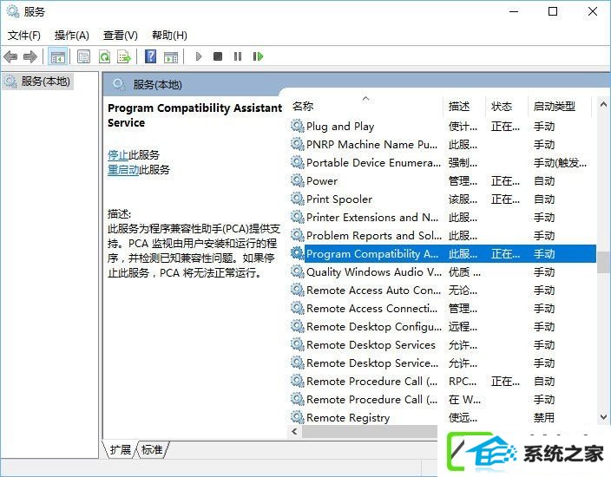Screen dimensions: 611x477
Task: Select the Portable Device Enumera... service
Action: click(443, 162)
